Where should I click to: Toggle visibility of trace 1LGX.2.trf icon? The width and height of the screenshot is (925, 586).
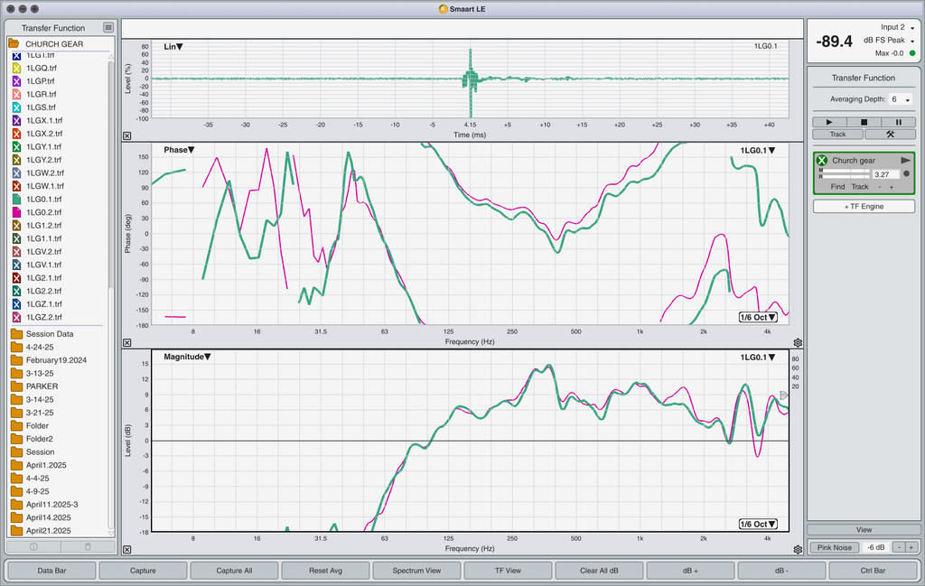coord(16,134)
